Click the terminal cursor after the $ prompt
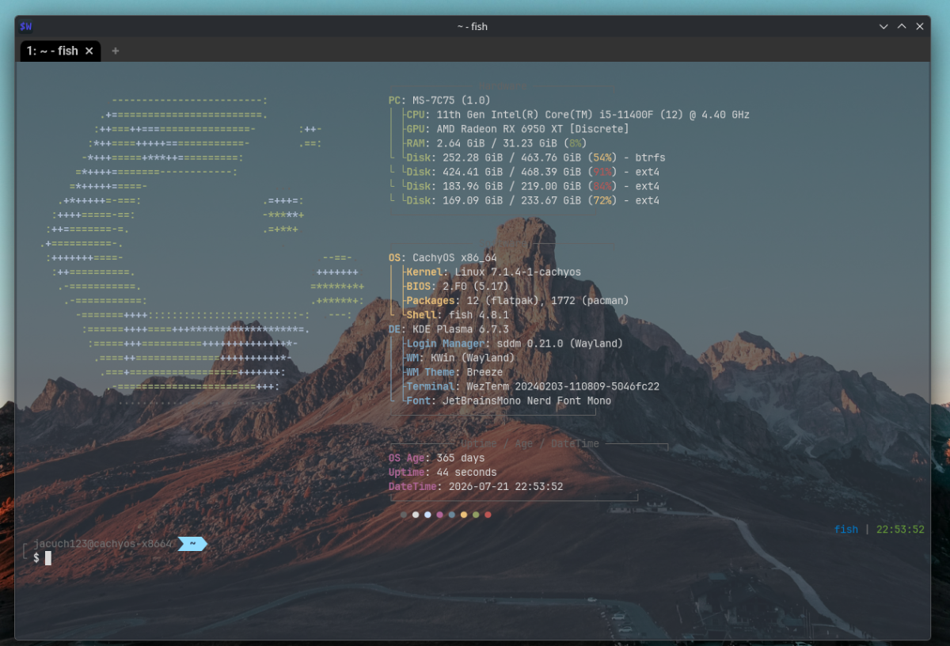The height and width of the screenshot is (646, 950). tap(48, 558)
